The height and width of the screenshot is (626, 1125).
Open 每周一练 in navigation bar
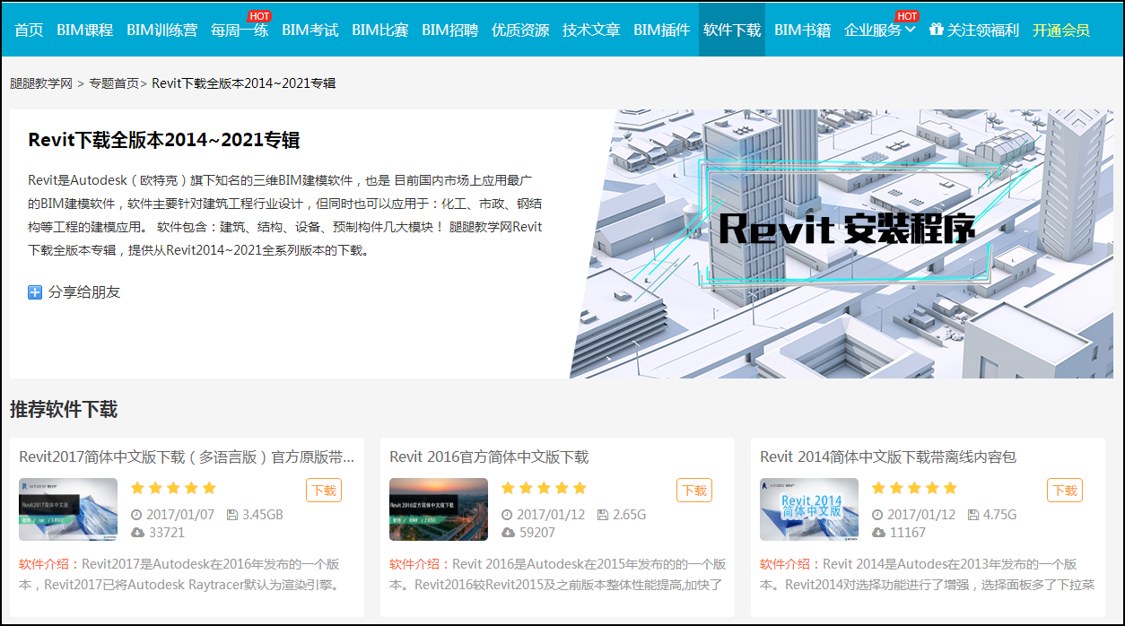coord(240,30)
